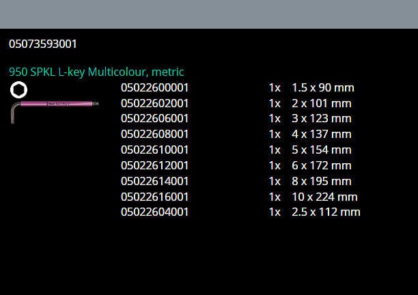
Task: Click part number 05022602001
Action: click(154, 104)
